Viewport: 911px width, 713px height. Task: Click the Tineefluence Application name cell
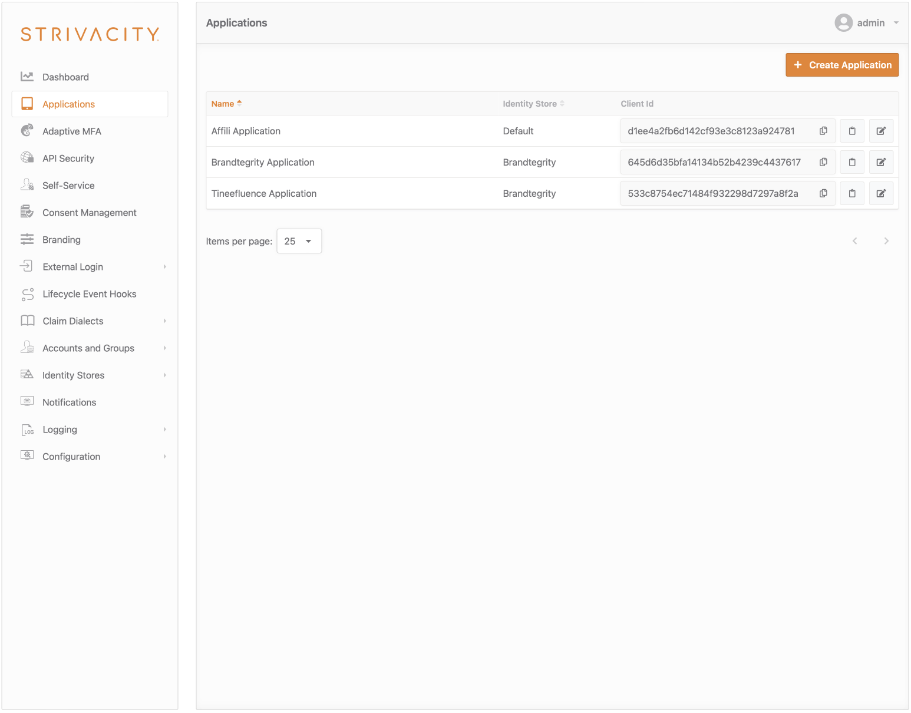(264, 193)
